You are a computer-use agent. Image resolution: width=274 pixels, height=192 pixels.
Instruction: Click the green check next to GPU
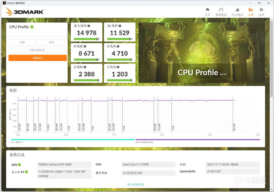click(19, 165)
